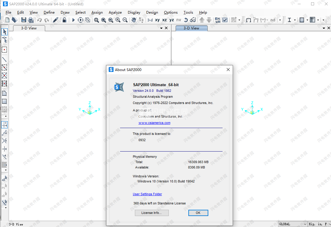The height and width of the screenshot is (227, 331).
Task: Select the Reshape Object tool
Action: click(4, 40)
